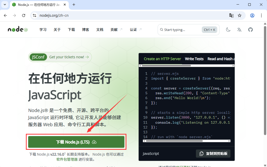
Task: Reload the page
Action: pos(24,15)
